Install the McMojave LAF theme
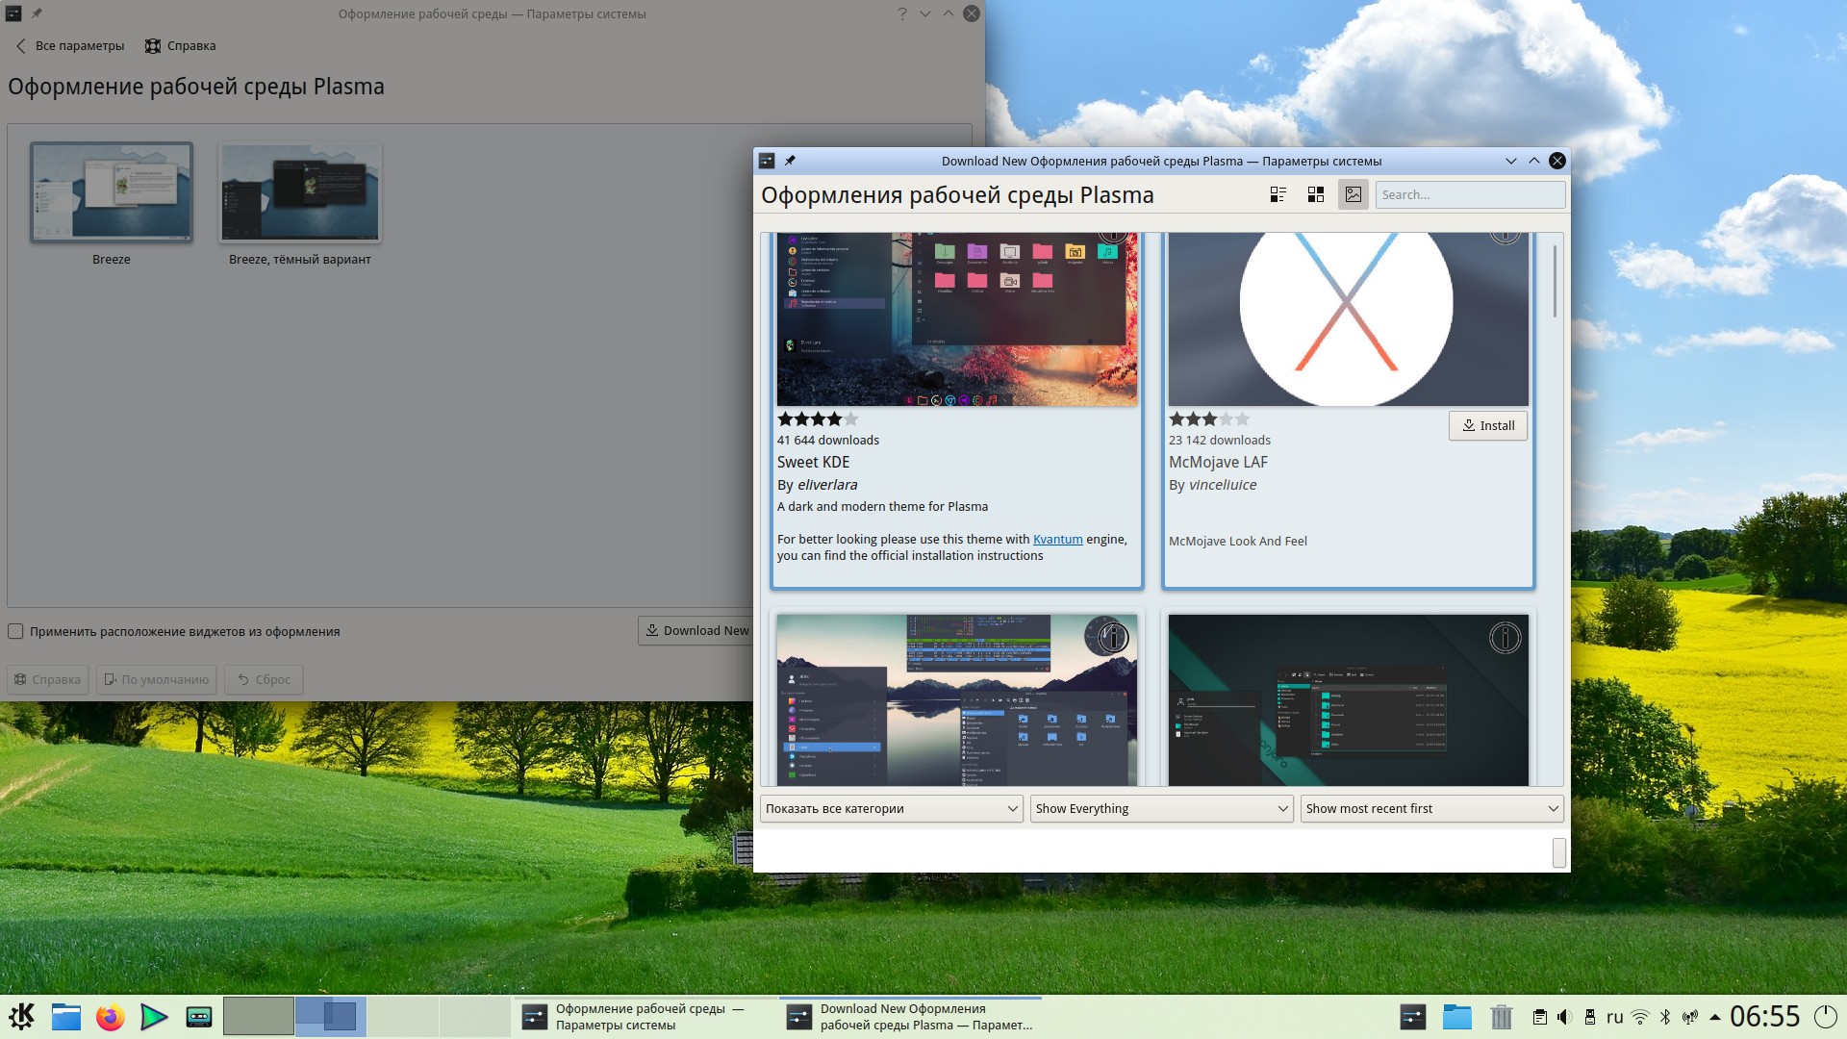1847x1039 pixels. pyautogui.click(x=1487, y=425)
